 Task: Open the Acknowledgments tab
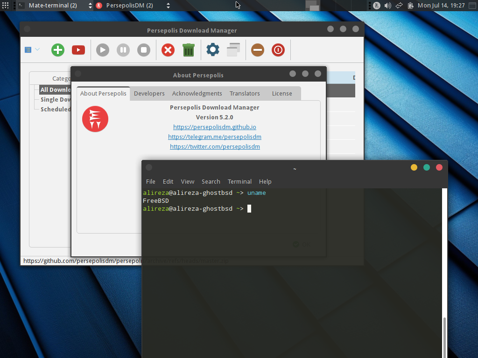(x=197, y=93)
